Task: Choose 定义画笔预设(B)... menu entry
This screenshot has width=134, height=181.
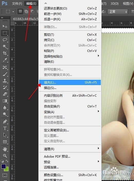Action: point(70,130)
